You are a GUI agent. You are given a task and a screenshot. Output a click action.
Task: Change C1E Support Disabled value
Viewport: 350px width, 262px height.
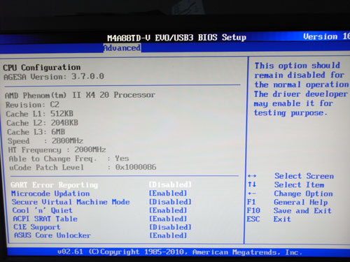[170, 227]
